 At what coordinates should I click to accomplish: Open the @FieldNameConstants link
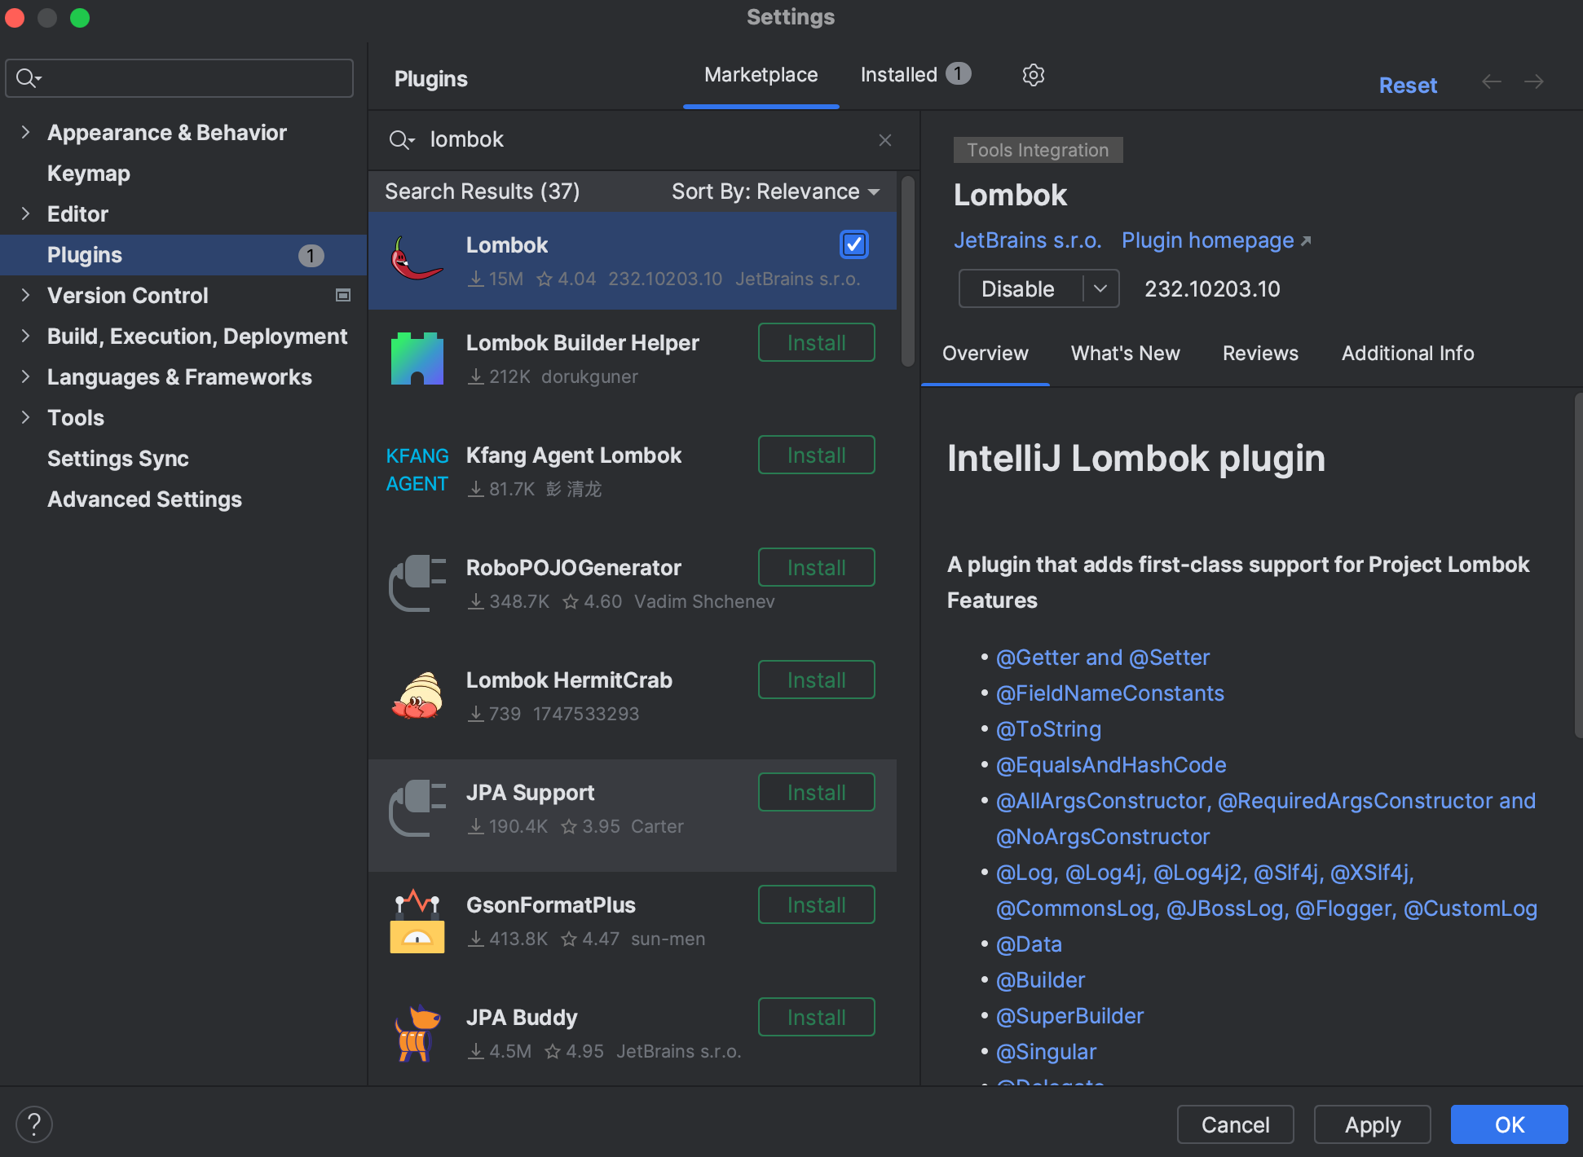(x=1109, y=693)
